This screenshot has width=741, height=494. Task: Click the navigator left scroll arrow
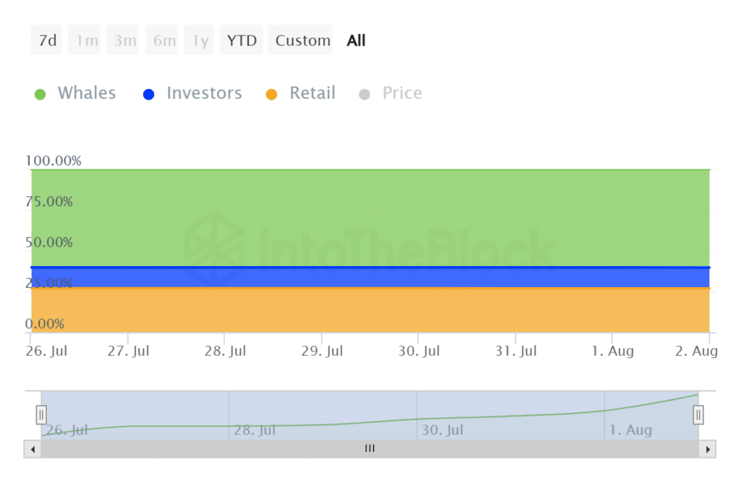pyautogui.click(x=33, y=449)
